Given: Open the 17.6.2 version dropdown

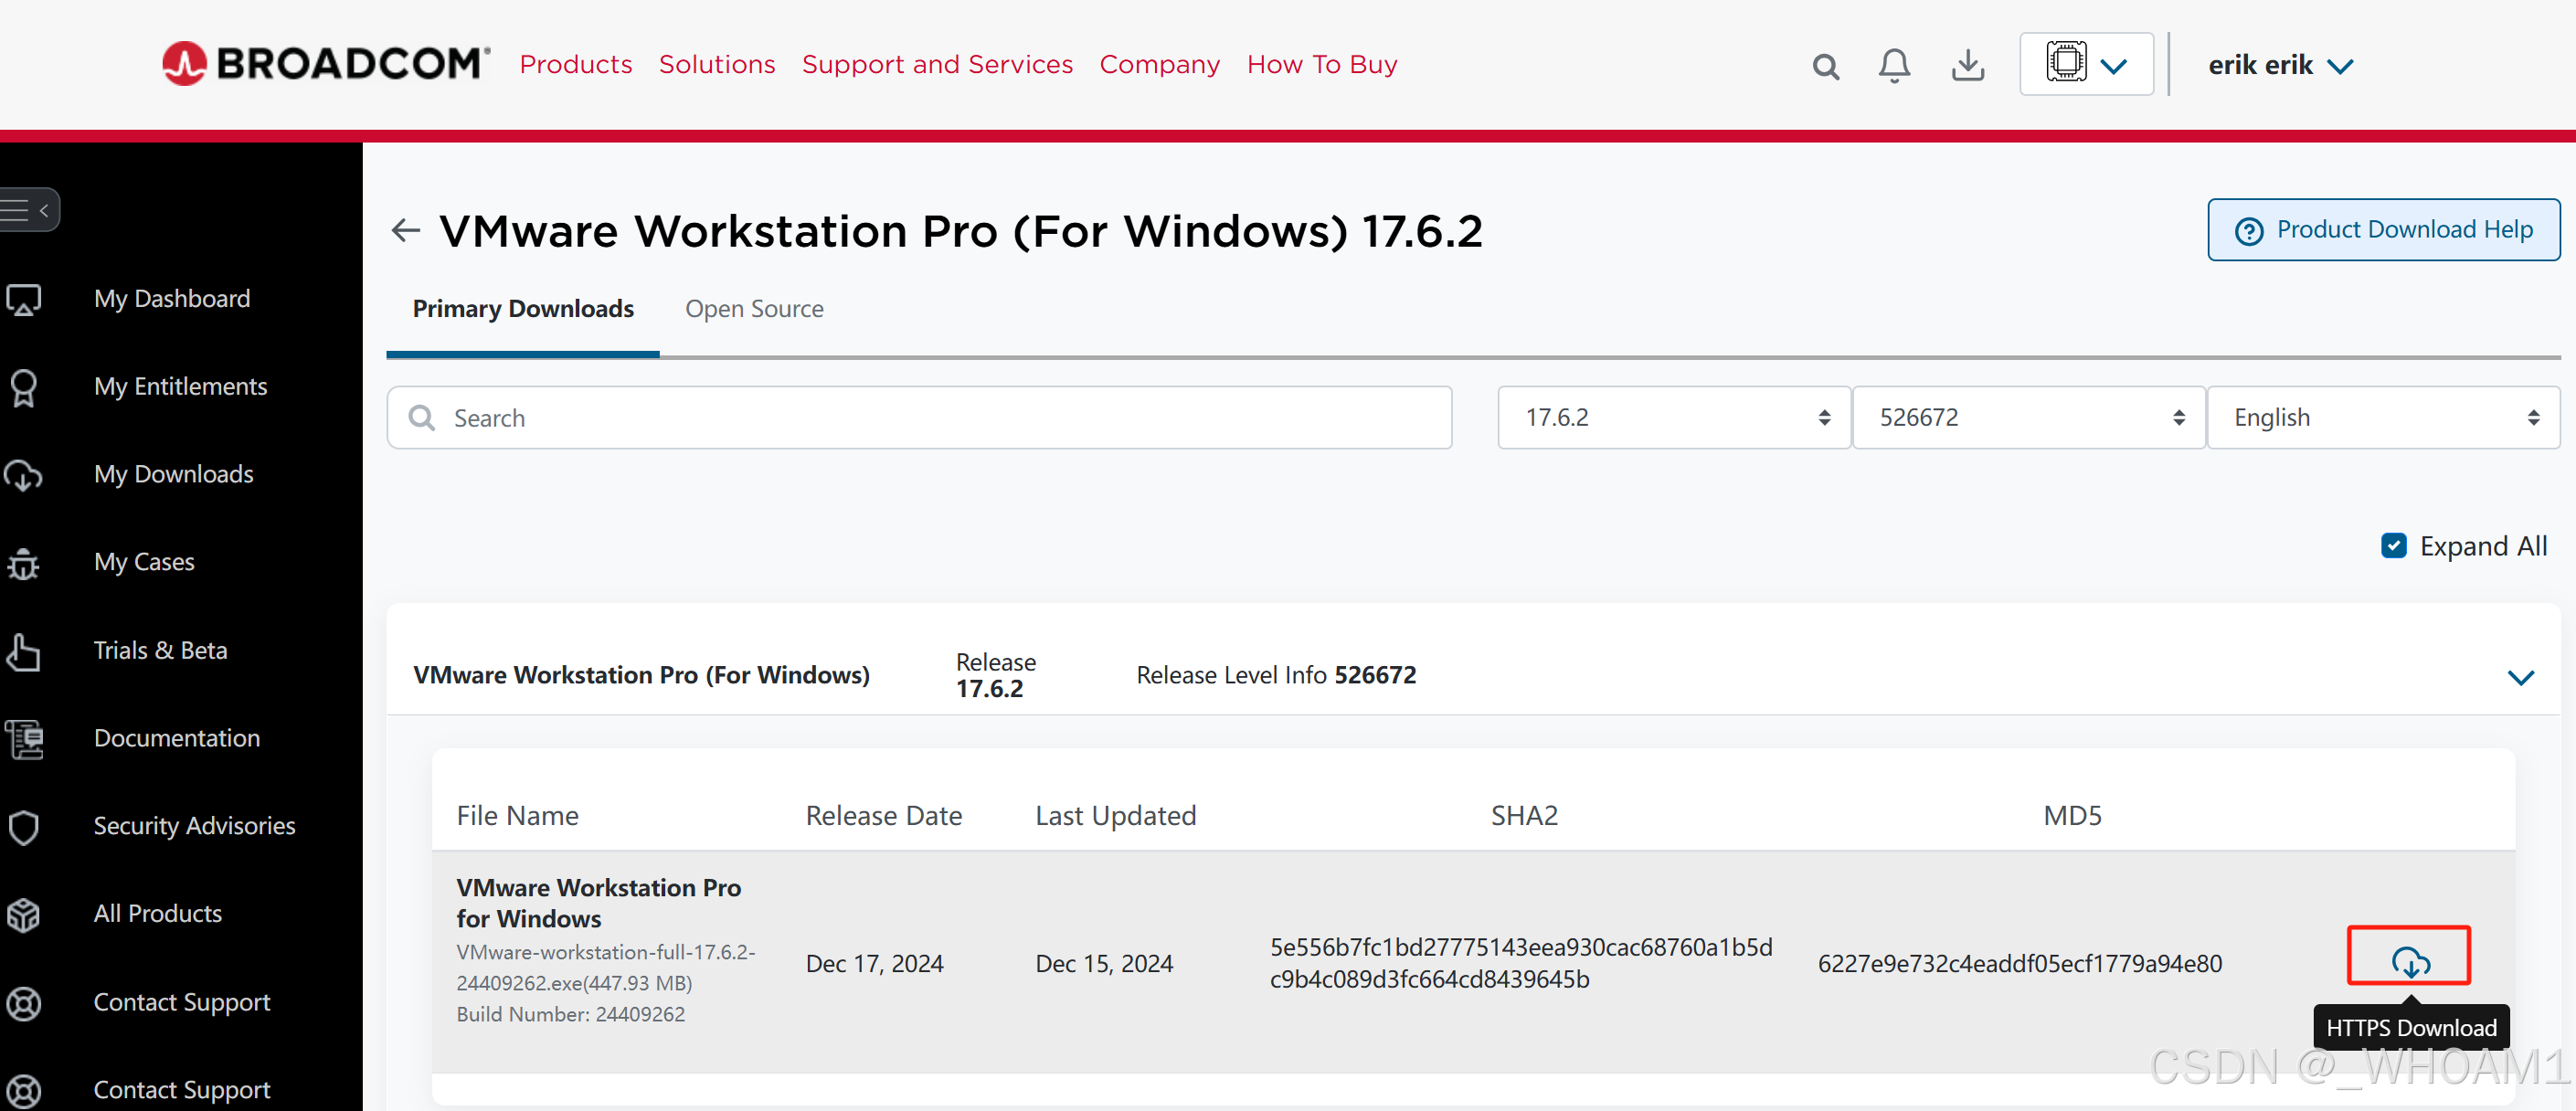Looking at the screenshot, I should tap(1673, 417).
